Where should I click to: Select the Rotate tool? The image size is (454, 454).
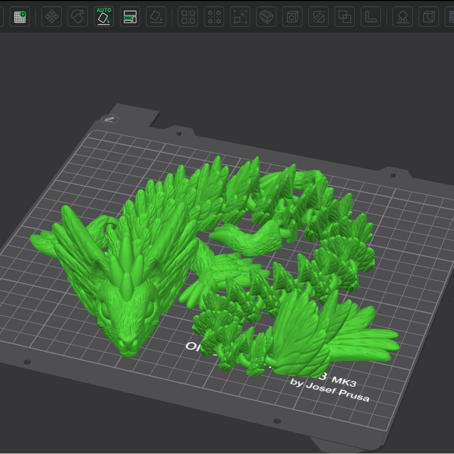(78, 17)
